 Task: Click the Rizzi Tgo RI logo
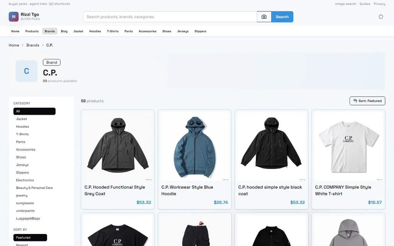click(x=14, y=17)
